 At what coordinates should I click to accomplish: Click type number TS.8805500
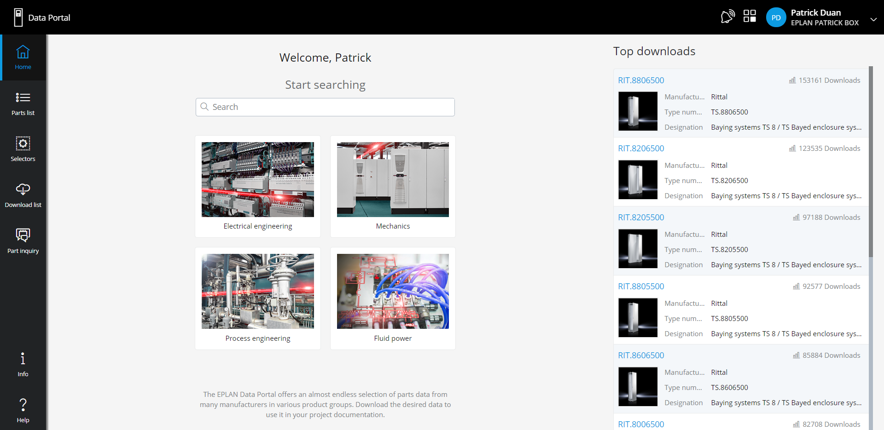(729, 319)
